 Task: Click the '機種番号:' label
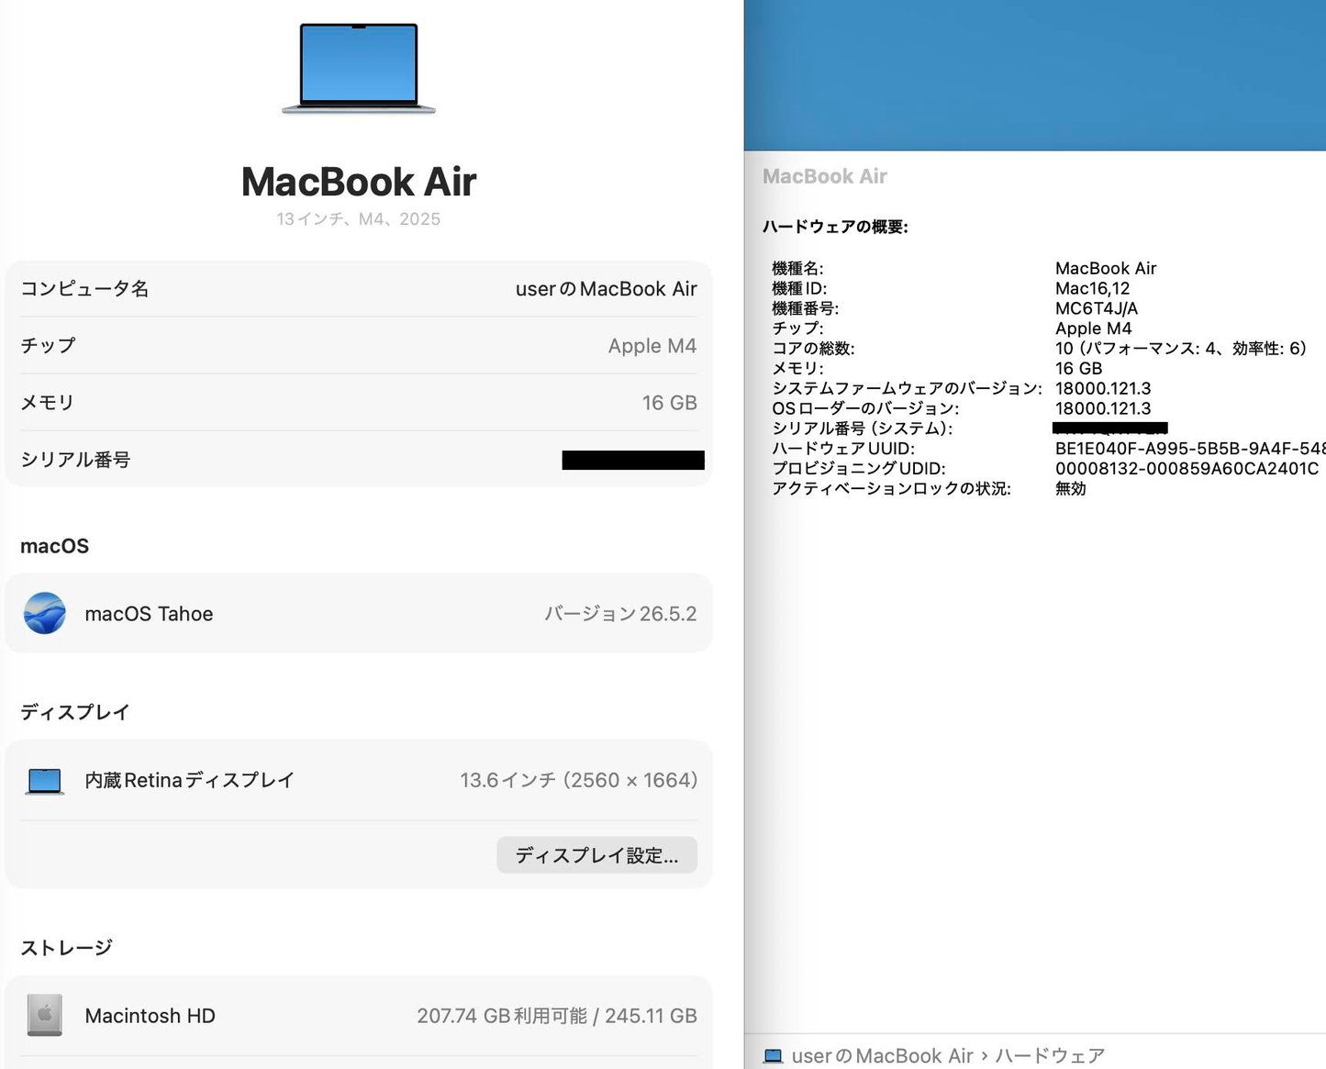(806, 309)
